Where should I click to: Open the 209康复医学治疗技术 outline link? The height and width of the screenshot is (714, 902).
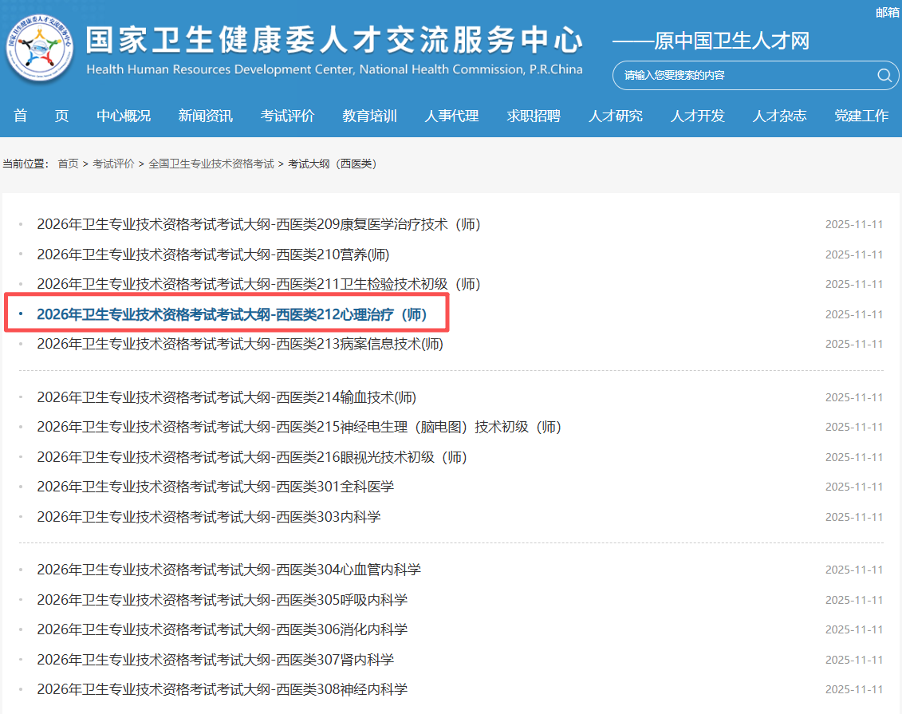point(258,224)
